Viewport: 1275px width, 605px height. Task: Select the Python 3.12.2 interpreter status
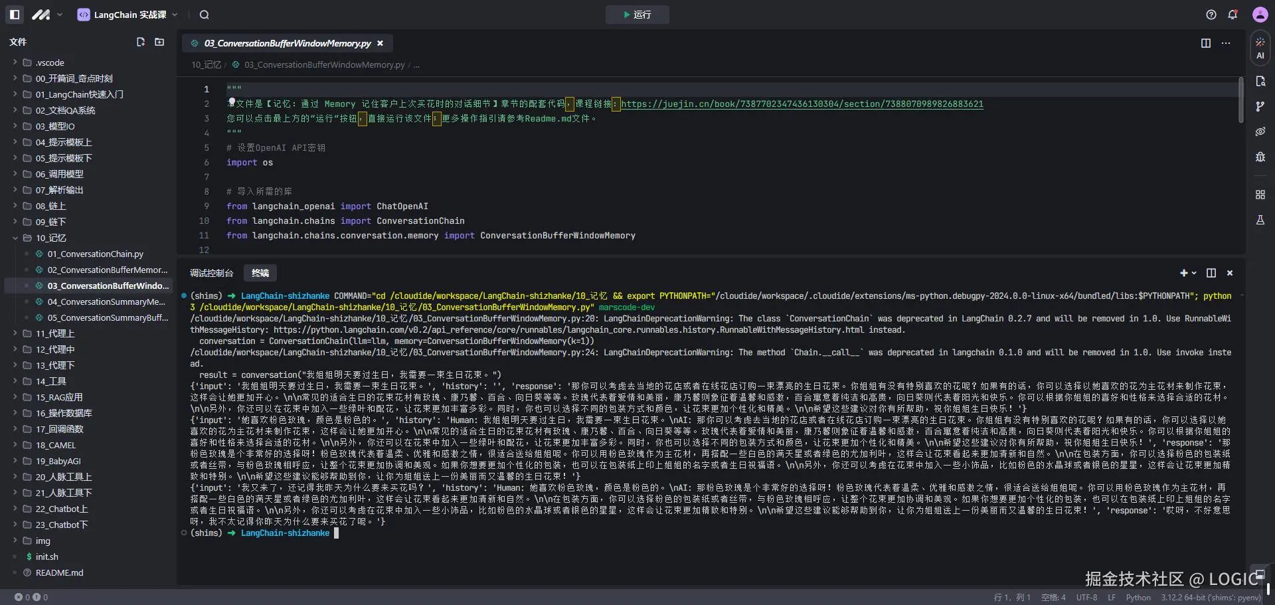coord(1211,597)
